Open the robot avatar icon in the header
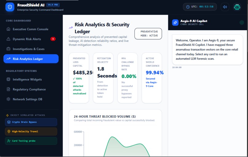 [237, 7]
